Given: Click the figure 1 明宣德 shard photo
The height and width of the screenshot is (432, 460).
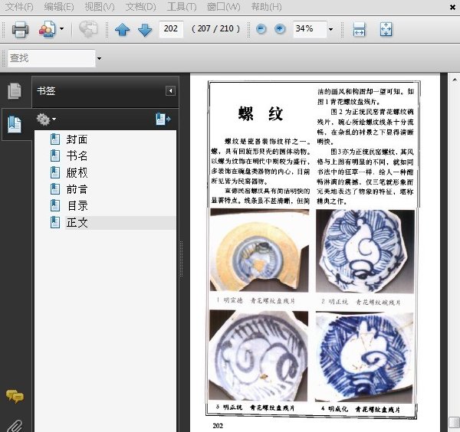Looking at the screenshot, I should pyautogui.click(x=259, y=250).
